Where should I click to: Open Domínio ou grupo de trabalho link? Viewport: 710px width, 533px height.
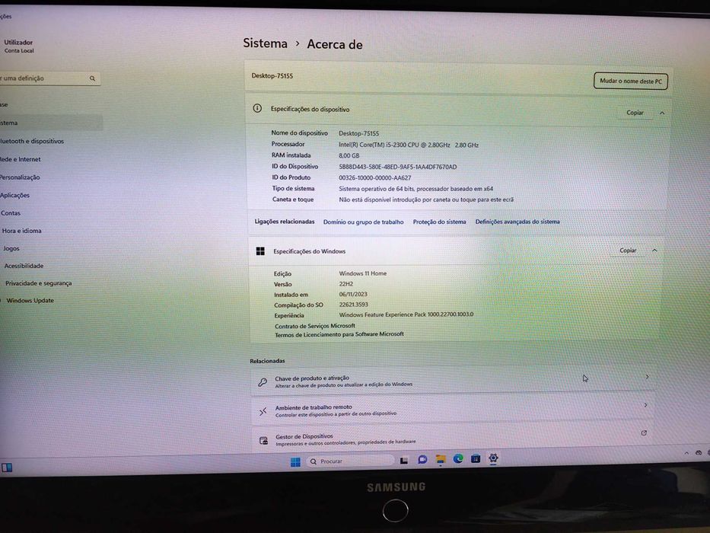point(363,222)
